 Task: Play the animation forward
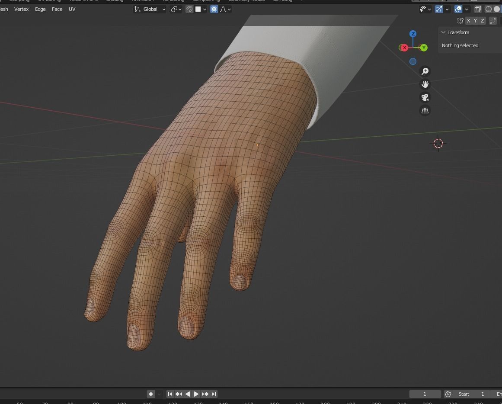coord(196,394)
